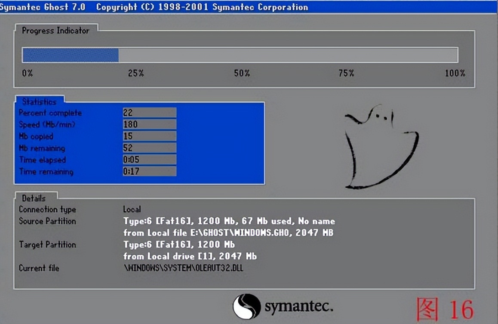Click the Mb remaining label
Screen dimensions: 498x324
(42, 148)
